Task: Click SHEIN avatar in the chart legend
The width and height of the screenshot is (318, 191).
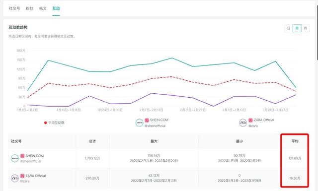Action: tap(139, 123)
